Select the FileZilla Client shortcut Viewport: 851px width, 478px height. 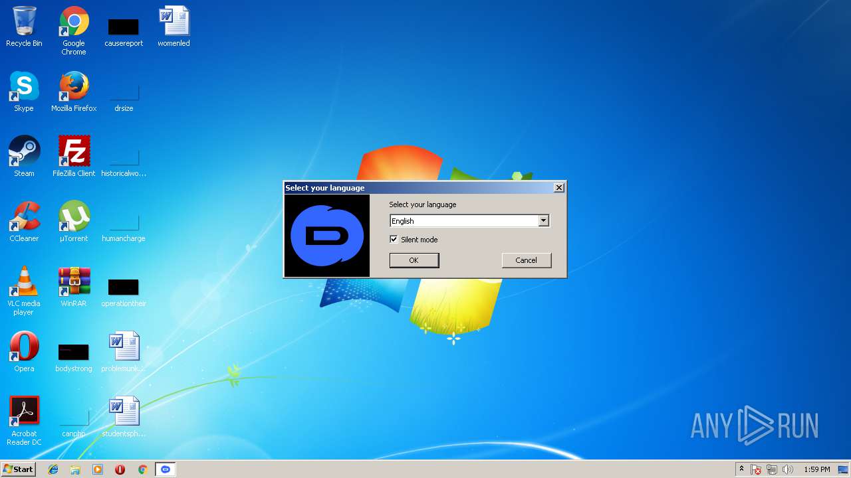[x=74, y=157]
